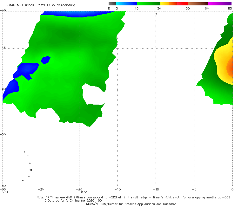The image size is (235, 206).
Task: Click the colorbar label '18'
Action: click(137, 8)
